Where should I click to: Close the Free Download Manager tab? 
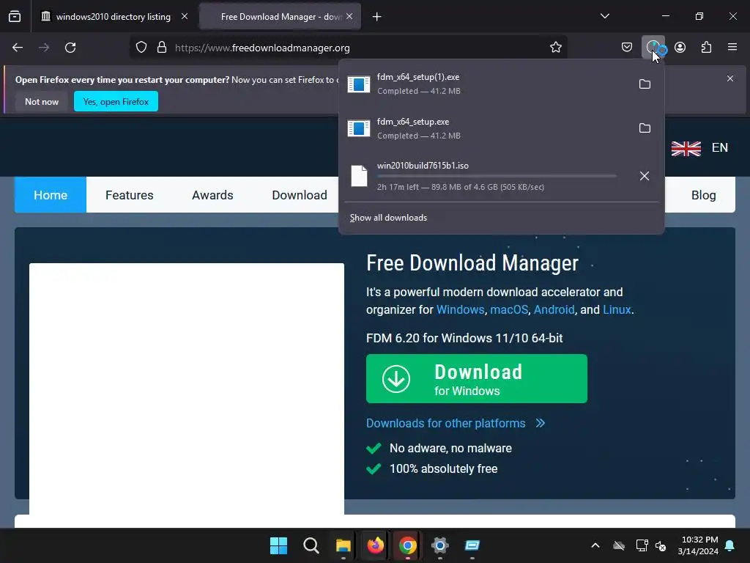[349, 16]
